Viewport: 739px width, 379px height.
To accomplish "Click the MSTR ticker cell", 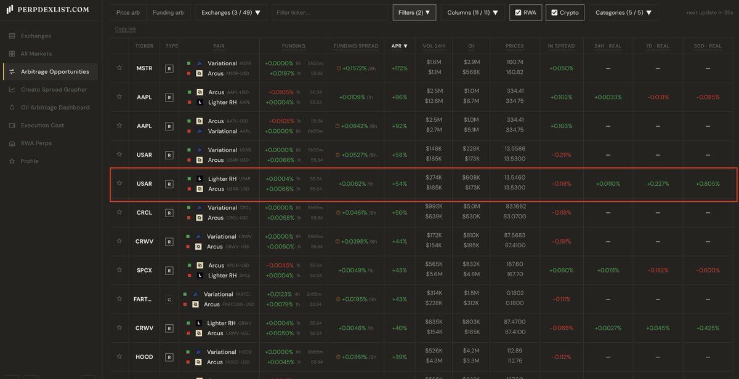I will pos(144,68).
